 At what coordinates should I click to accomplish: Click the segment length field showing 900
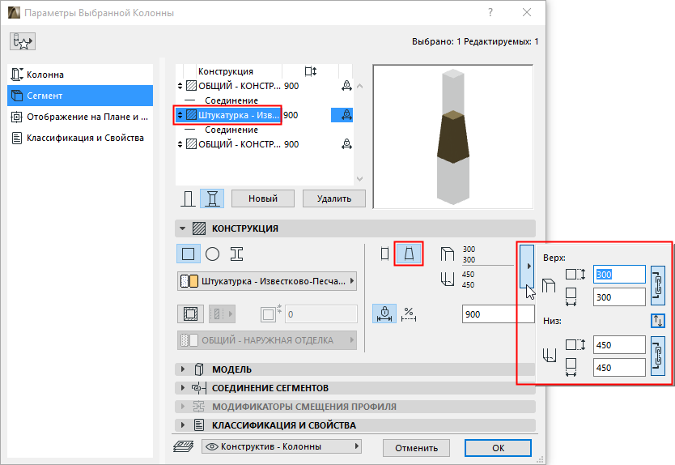click(498, 314)
